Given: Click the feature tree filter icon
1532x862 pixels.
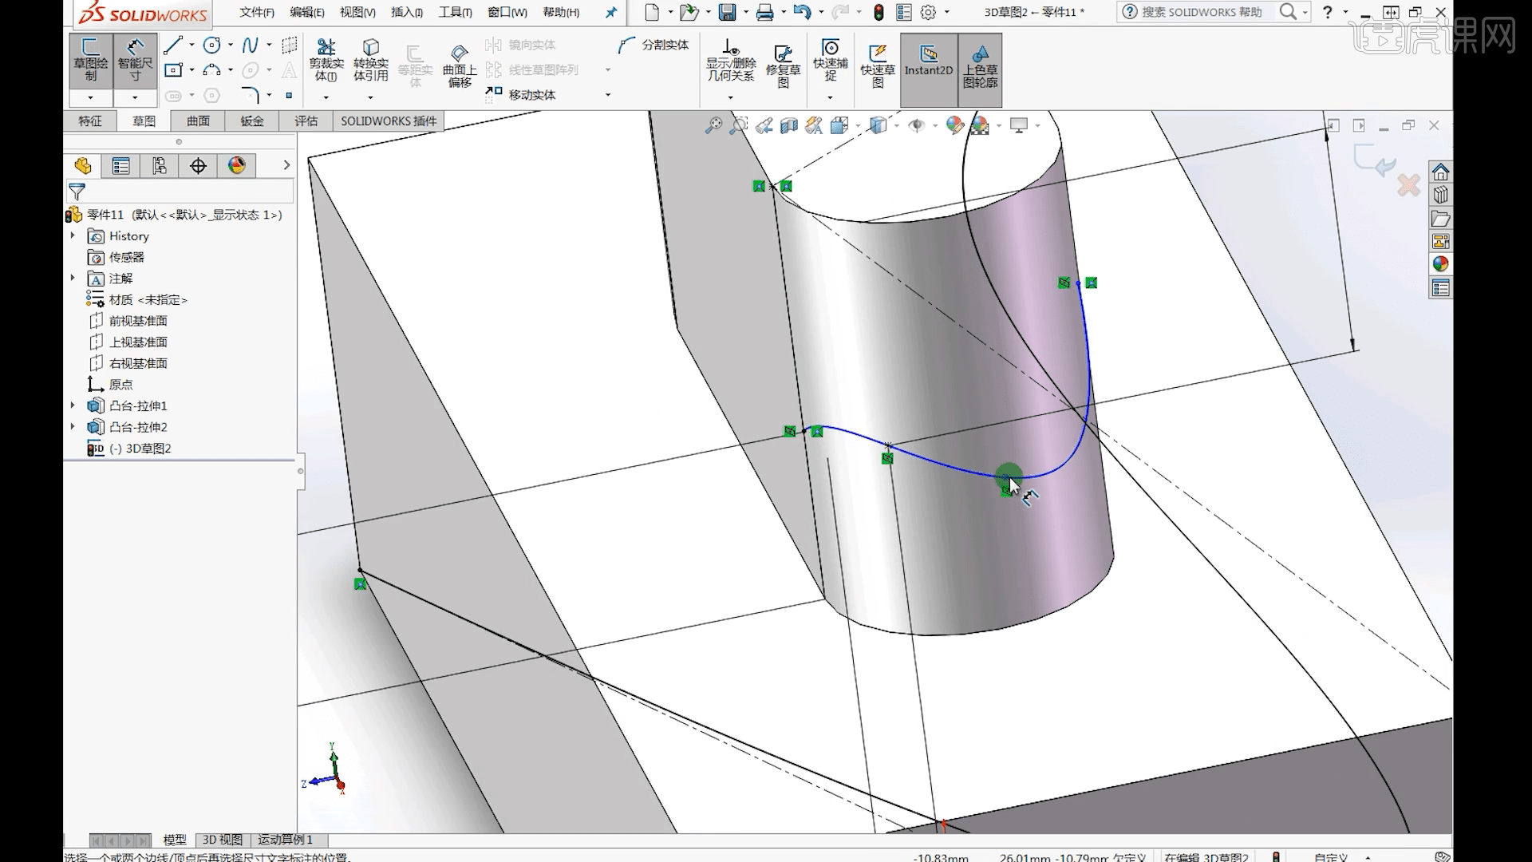Looking at the screenshot, I should [x=77, y=192].
